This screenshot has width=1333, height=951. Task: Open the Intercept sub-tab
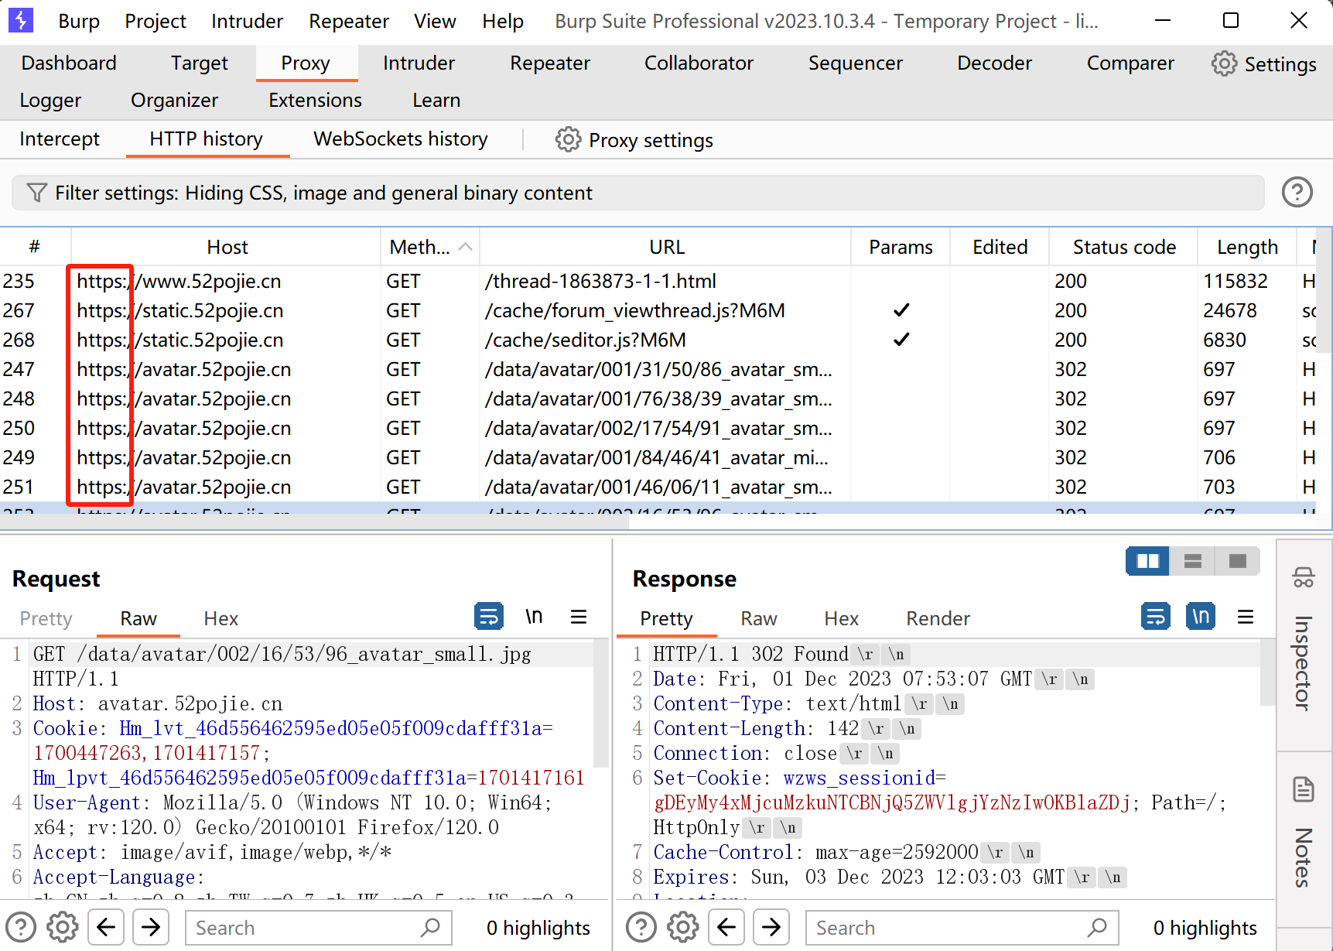60,139
